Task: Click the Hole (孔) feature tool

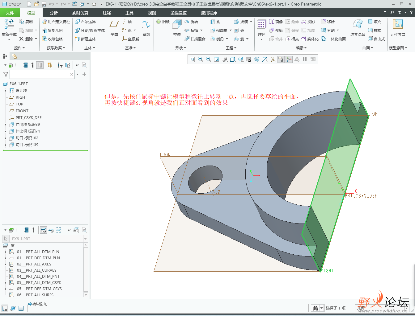Action: click(x=215, y=22)
